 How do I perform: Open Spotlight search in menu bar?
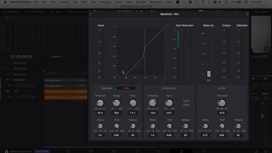184,2
